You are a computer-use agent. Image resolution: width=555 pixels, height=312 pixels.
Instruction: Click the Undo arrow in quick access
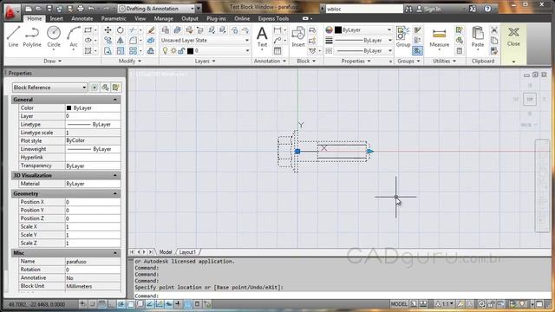pos(91,8)
